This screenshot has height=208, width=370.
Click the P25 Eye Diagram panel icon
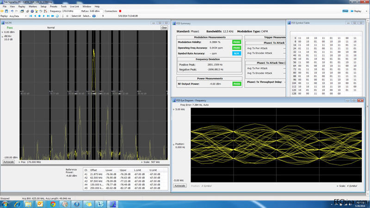pos(174,100)
